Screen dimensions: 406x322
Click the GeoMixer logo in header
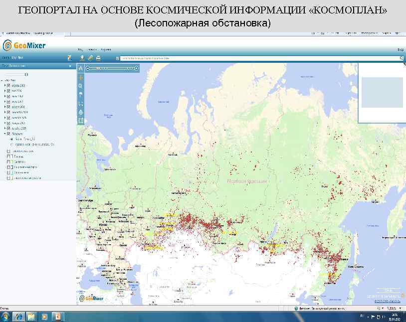pyautogui.click(x=24, y=45)
